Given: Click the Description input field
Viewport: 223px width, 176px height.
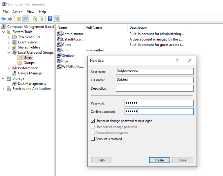Looking at the screenshot, I should pyautogui.click(x=154, y=88).
